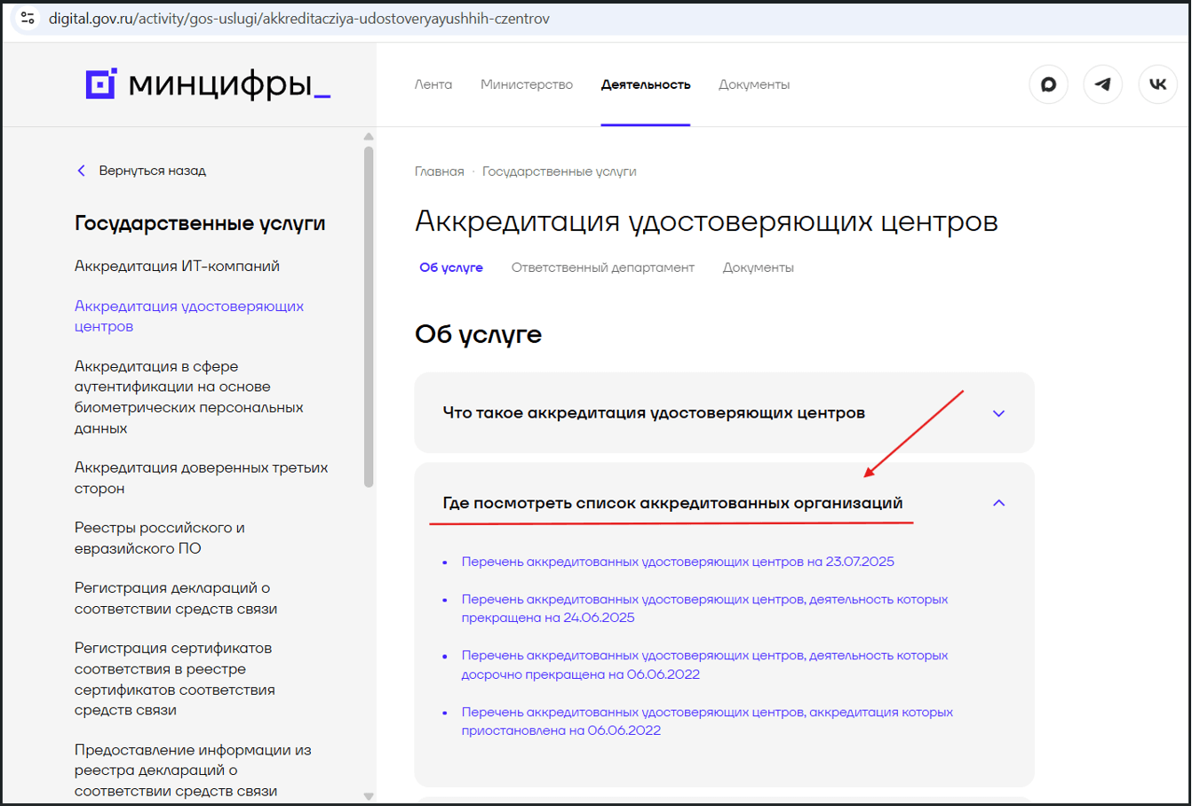The height and width of the screenshot is (806, 1192).
Task: Switch to Ответственный департамент tab
Action: [602, 267]
